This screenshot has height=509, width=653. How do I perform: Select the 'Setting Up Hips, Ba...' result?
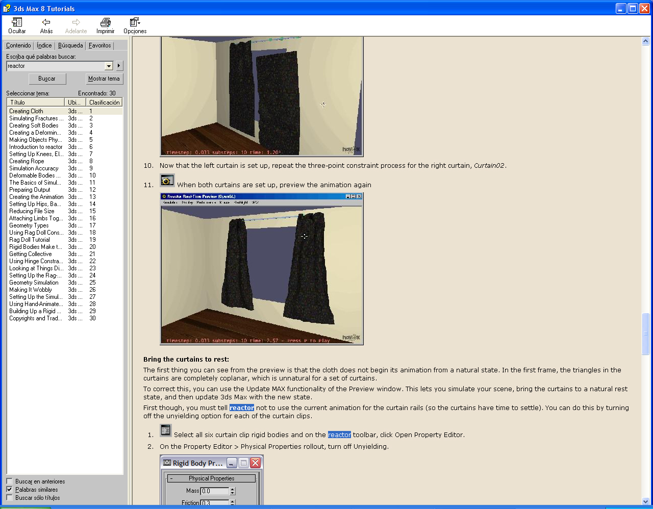tap(35, 204)
